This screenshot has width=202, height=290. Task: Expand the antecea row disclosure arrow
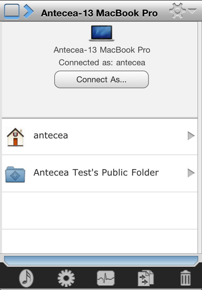click(x=191, y=136)
